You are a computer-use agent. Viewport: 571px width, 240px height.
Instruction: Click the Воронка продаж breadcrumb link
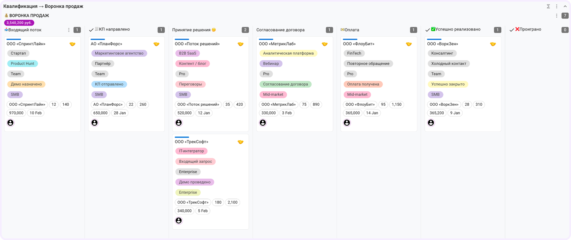[64, 6]
